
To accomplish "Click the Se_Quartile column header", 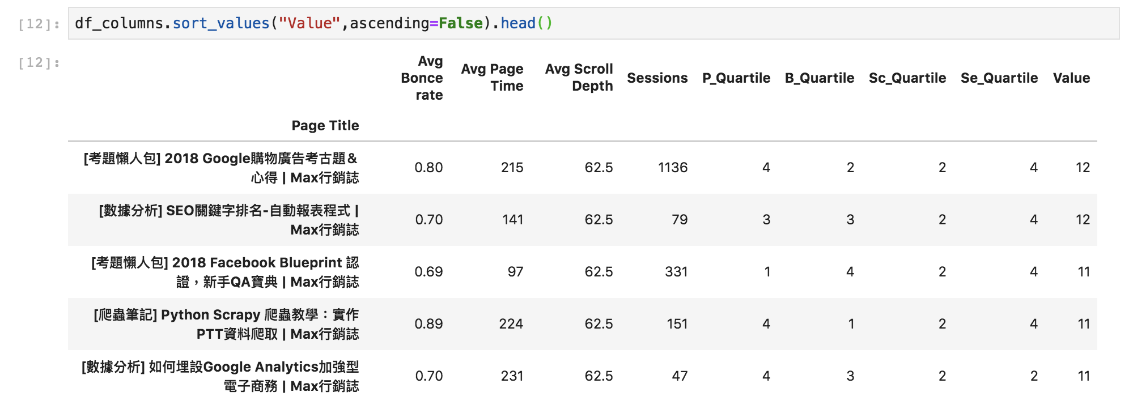I will (x=999, y=78).
